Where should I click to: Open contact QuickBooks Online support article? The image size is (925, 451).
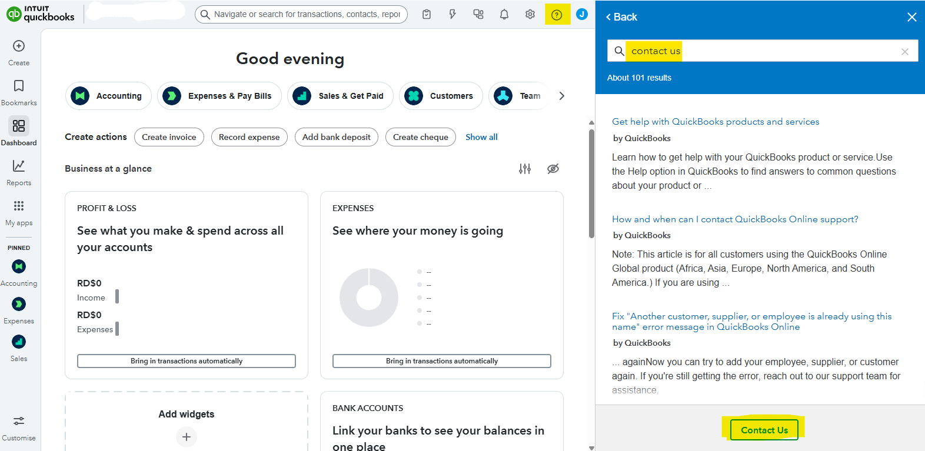[735, 219]
